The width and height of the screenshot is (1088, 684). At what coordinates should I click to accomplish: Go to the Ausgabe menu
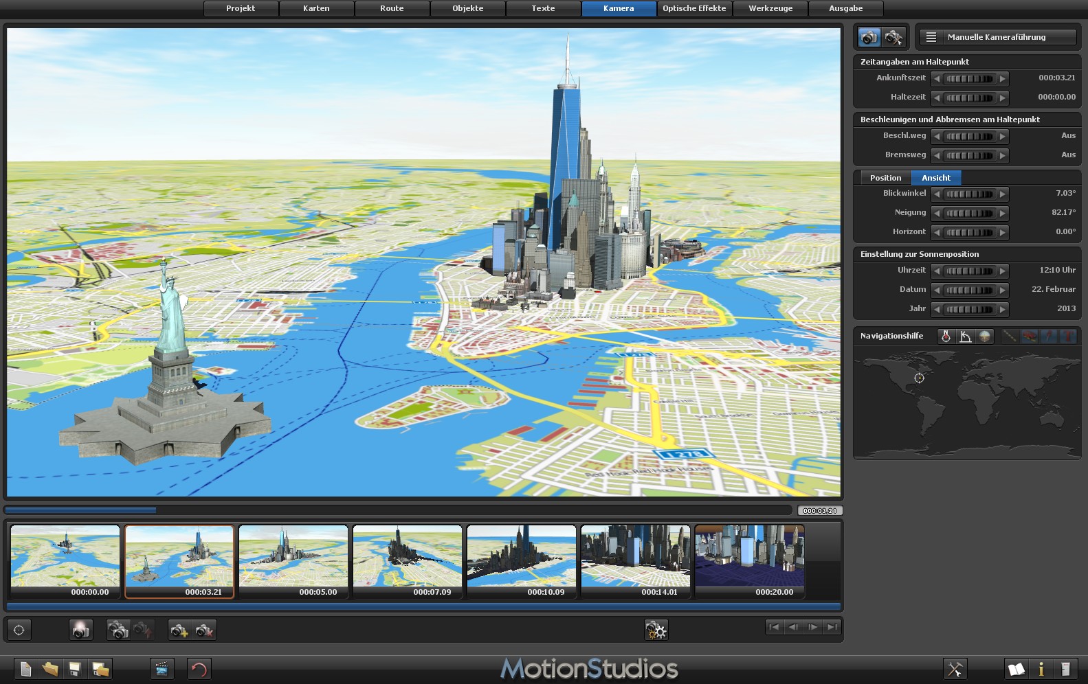tap(845, 8)
